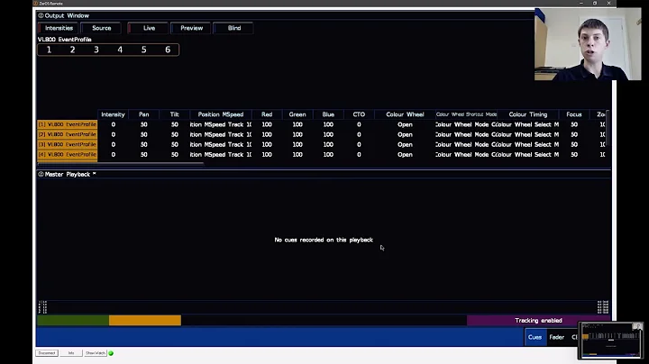Click the Master Playback info icon
The width and height of the screenshot is (649, 364).
point(41,174)
